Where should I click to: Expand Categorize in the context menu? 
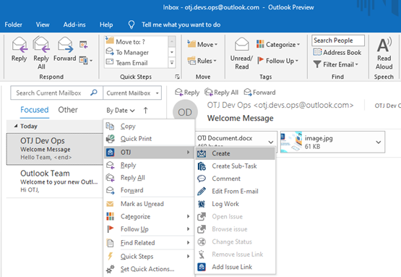tap(149, 216)
